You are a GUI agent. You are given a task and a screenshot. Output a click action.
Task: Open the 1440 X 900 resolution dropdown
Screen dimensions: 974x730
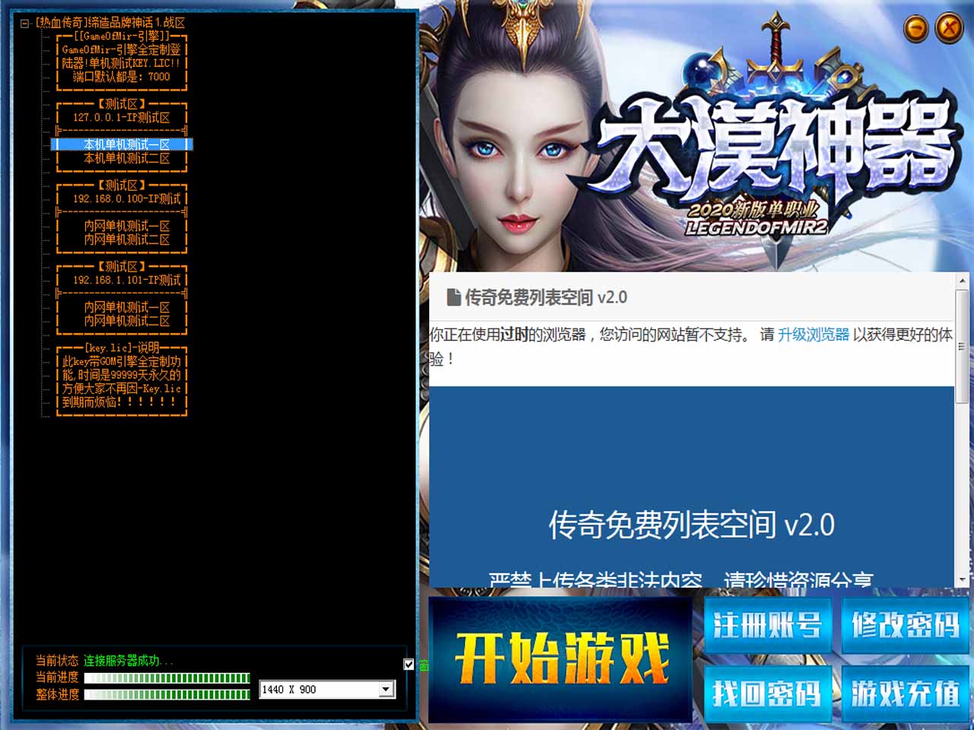click(386, 690)
